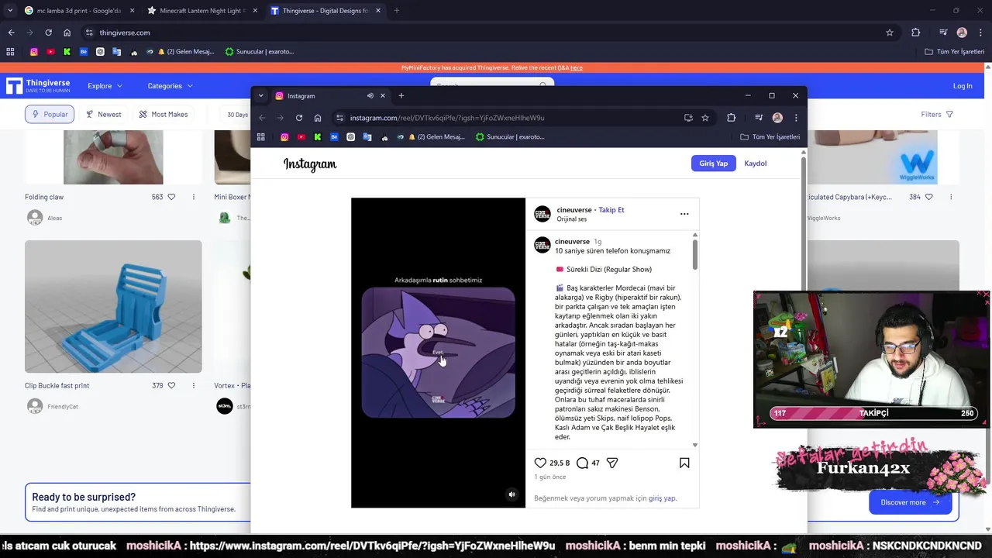Screen dimensions: 992x558
Task: Open the Filters panel on Thingiverse
Action: (937, 114)
